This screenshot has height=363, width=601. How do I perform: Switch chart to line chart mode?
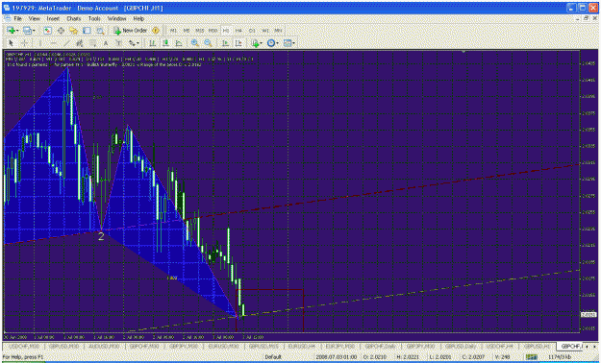179,43
